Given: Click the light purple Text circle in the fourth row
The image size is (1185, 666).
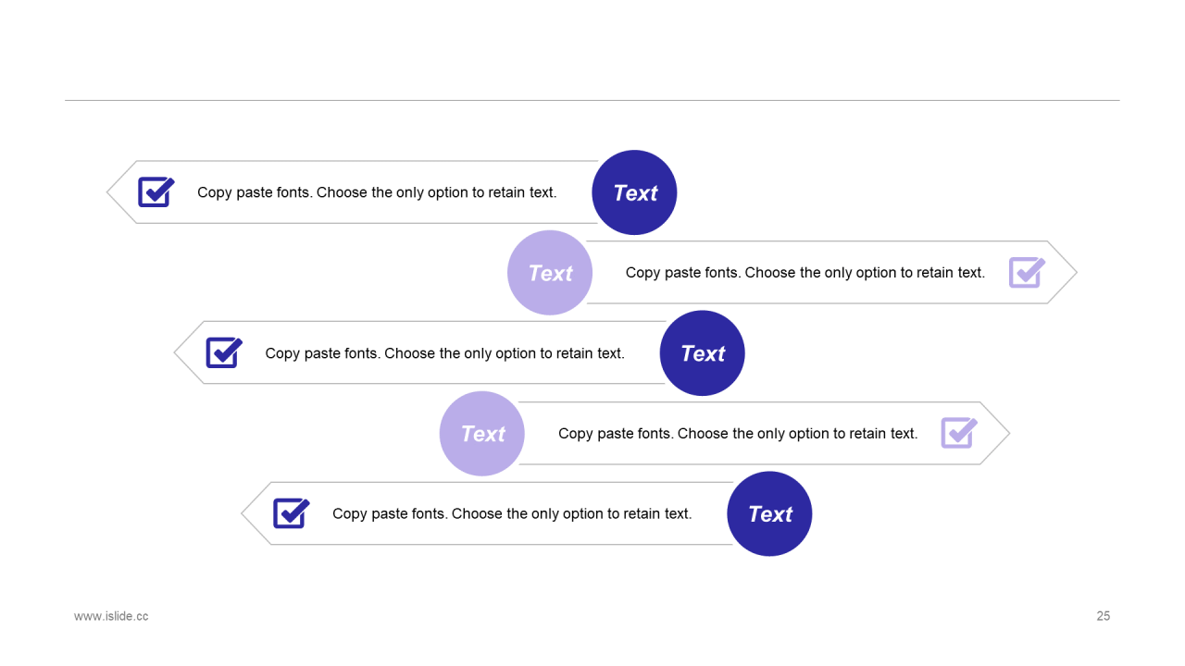Looking at the screenshot, I should pos(482,434).
